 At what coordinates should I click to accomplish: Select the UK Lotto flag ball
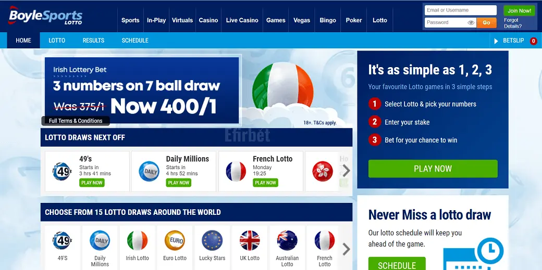[250, 240]
